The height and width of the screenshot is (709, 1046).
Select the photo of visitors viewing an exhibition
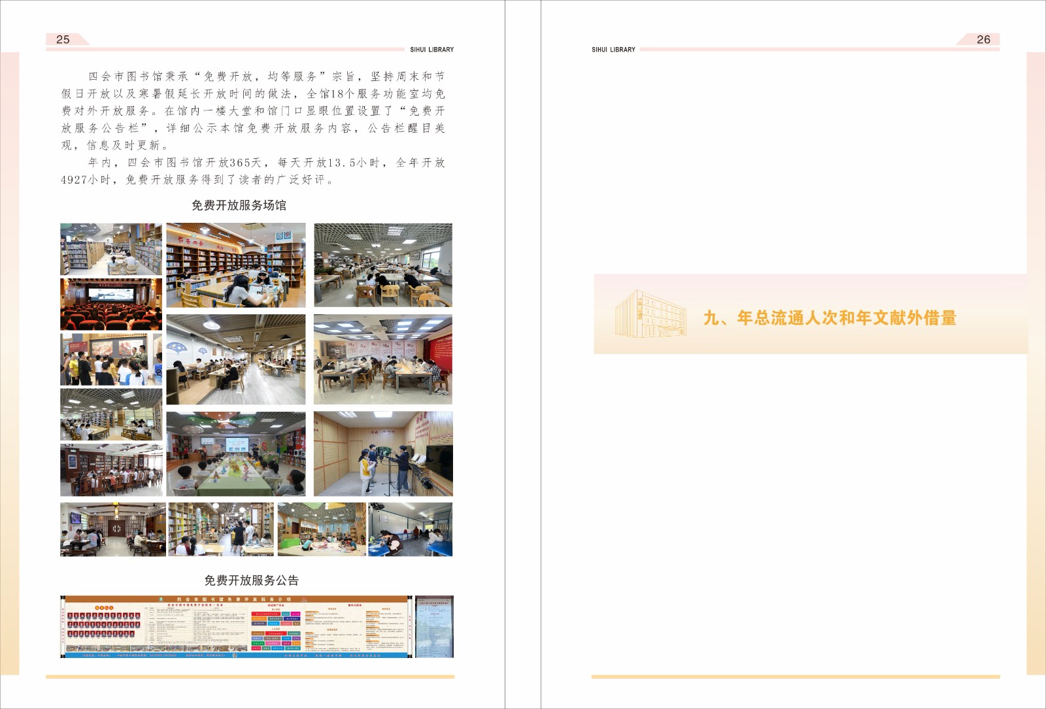click(x=111, y=359)
